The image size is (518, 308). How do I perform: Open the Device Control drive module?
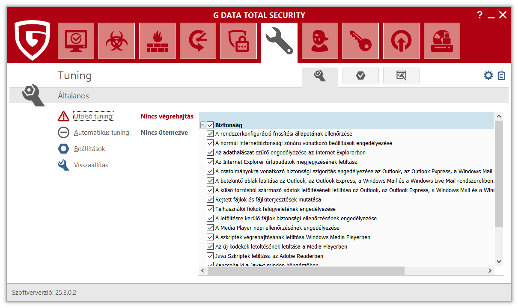[442, 41]
